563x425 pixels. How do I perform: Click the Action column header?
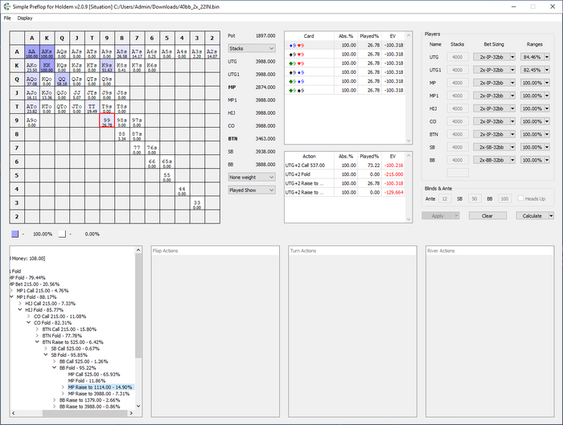(x=309, y=156)
